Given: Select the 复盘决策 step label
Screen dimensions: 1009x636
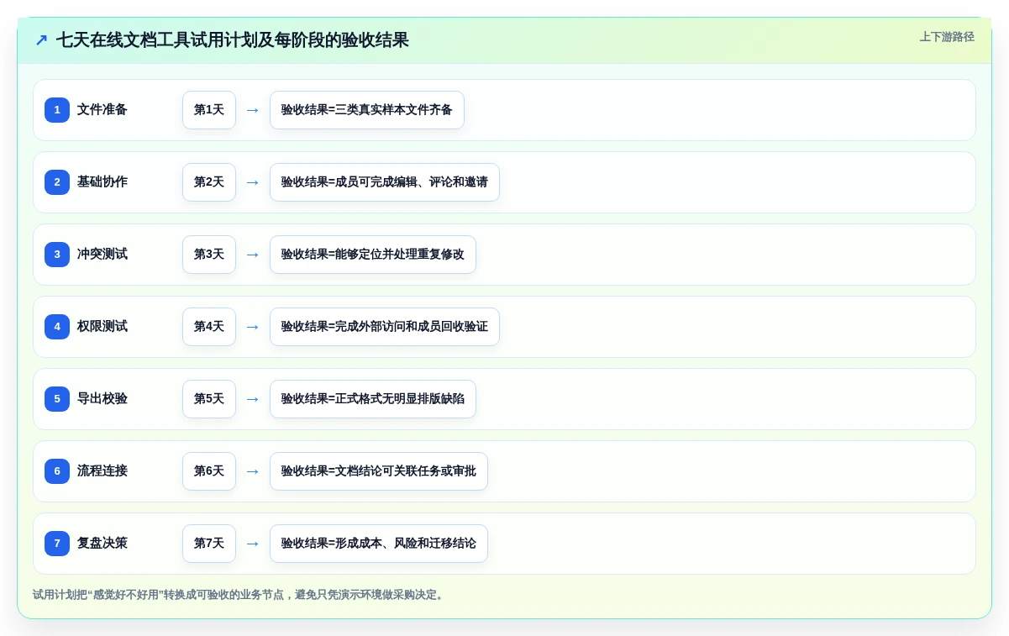Looking at the screenshot, I should pyautogui.click(x=102, y=544).
